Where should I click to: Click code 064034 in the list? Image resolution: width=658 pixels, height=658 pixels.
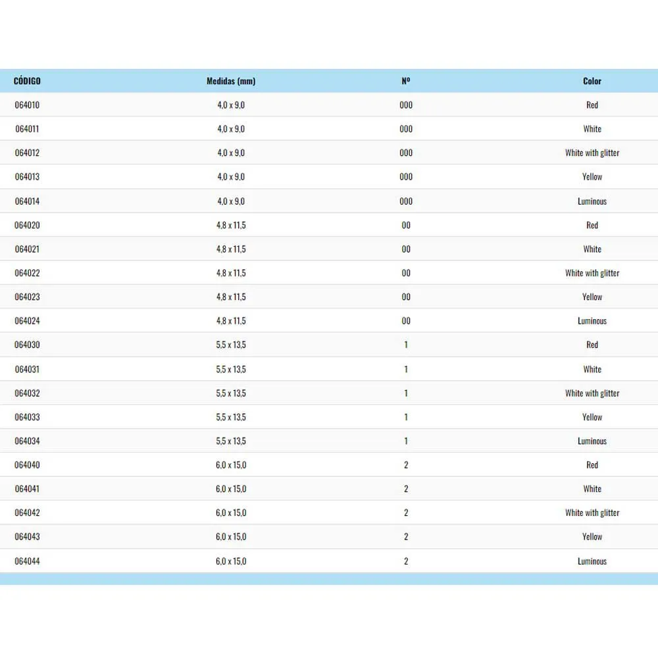[27, 441]
